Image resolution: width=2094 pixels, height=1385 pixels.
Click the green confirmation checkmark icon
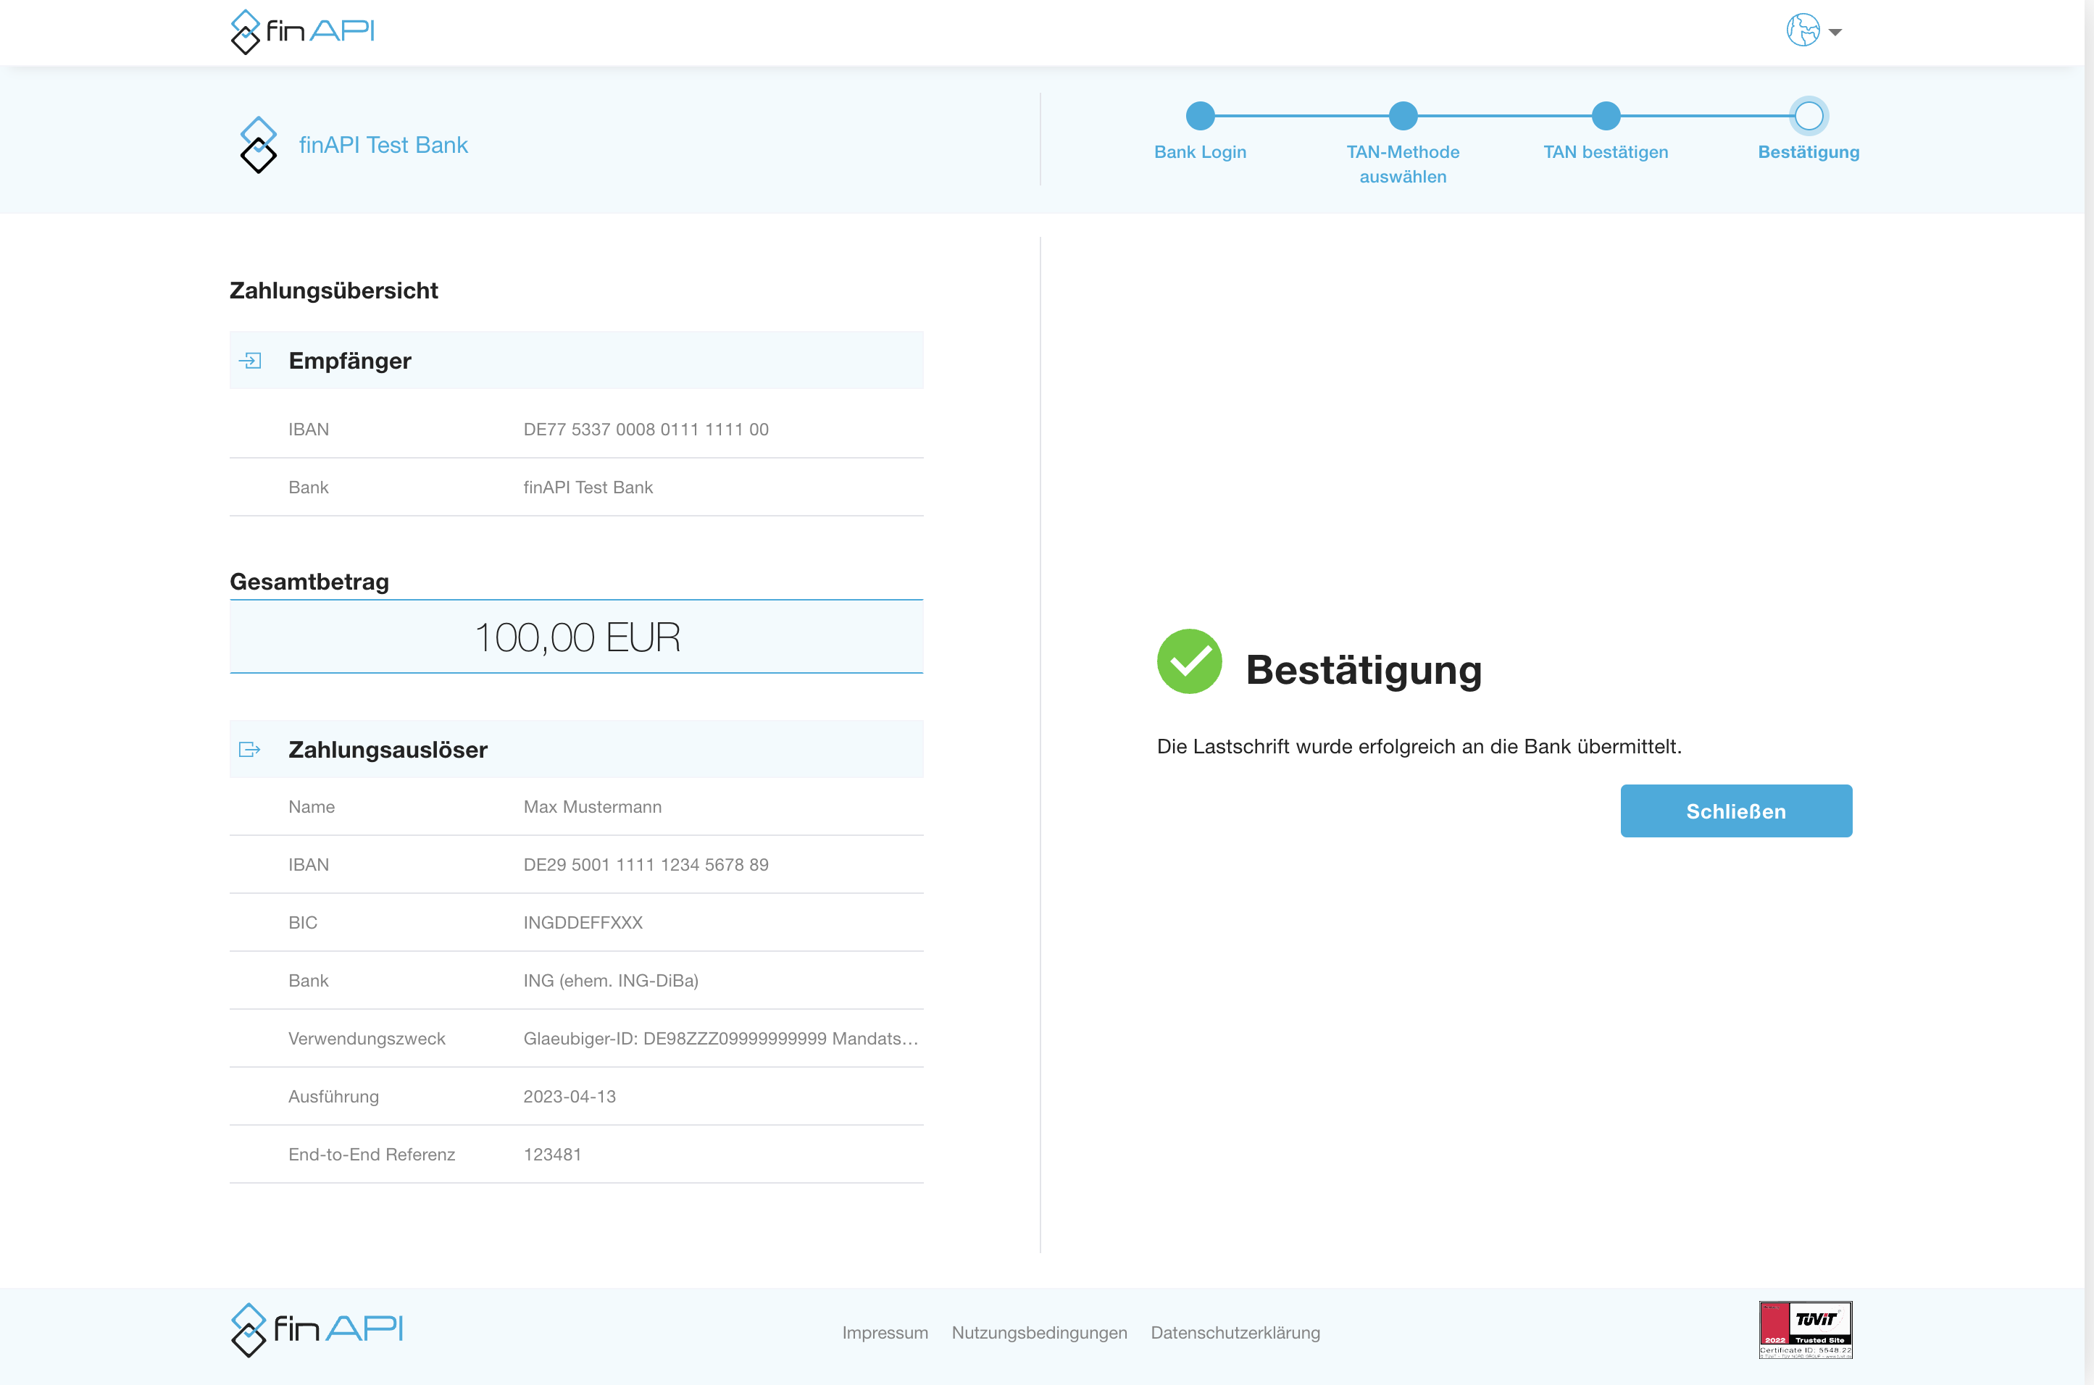click(1189, 661)
